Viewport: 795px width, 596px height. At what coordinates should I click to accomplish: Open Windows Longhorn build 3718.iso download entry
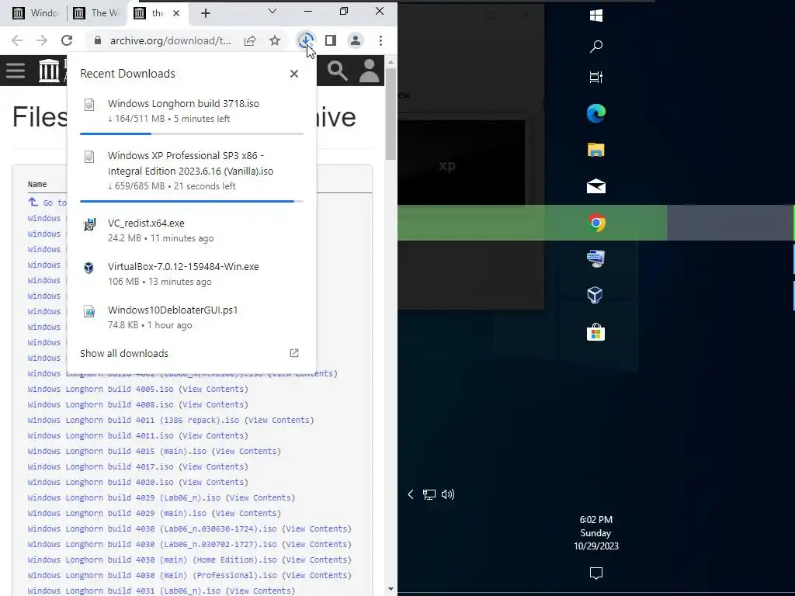pos(192,111)
